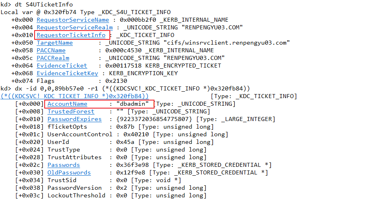
Task: Click the OldPasswords link
Action: 69,172
